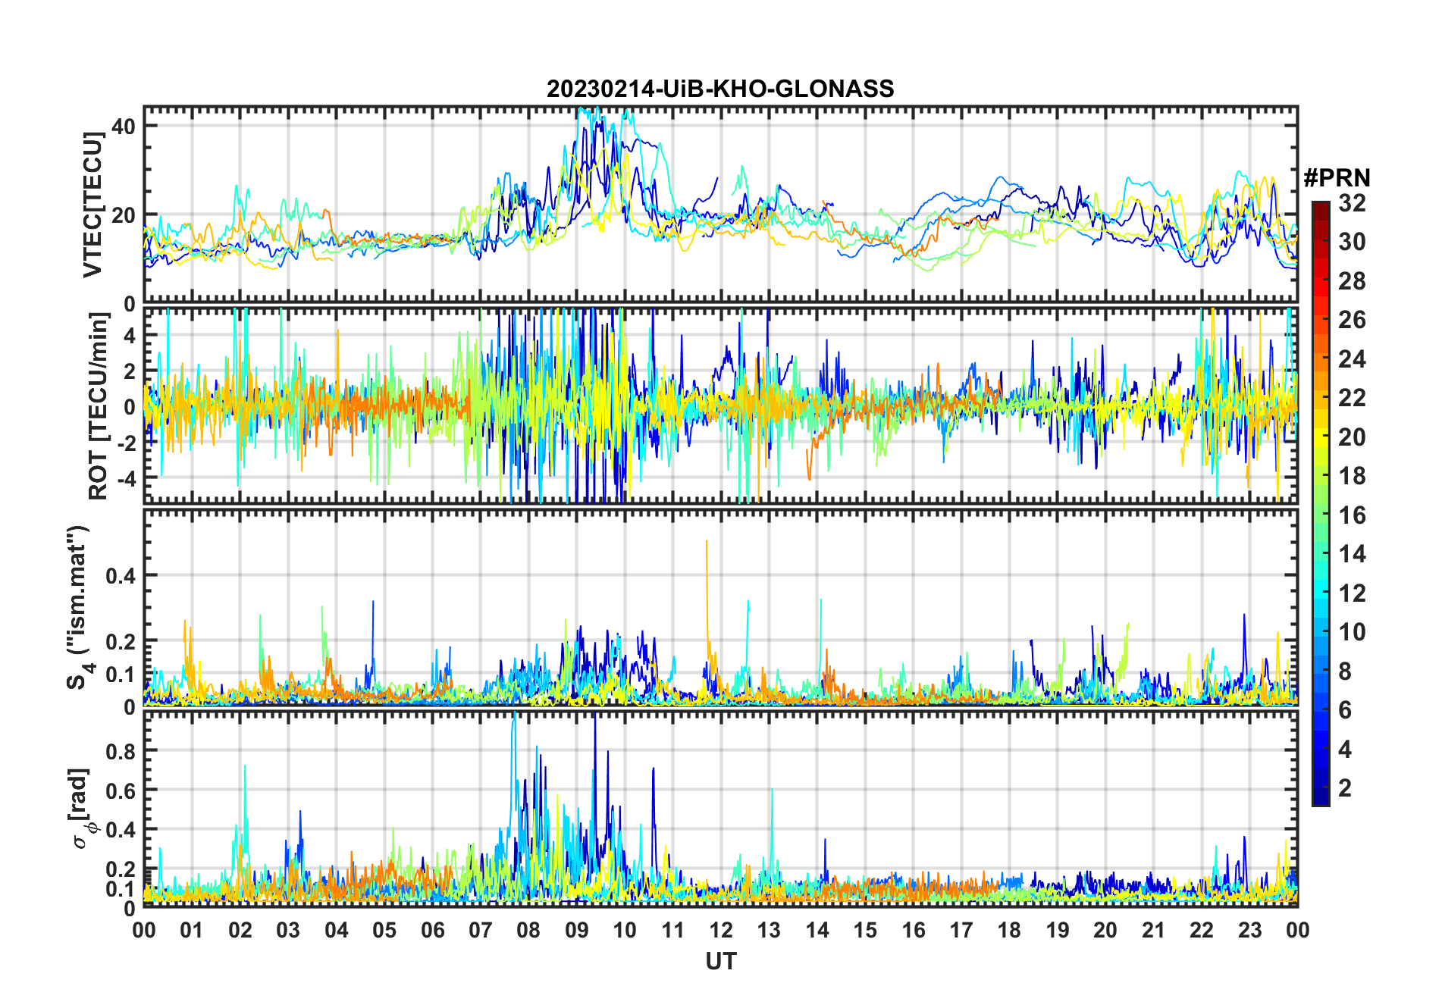Click the 18 hour tick on UT axis

point(1009,930)
